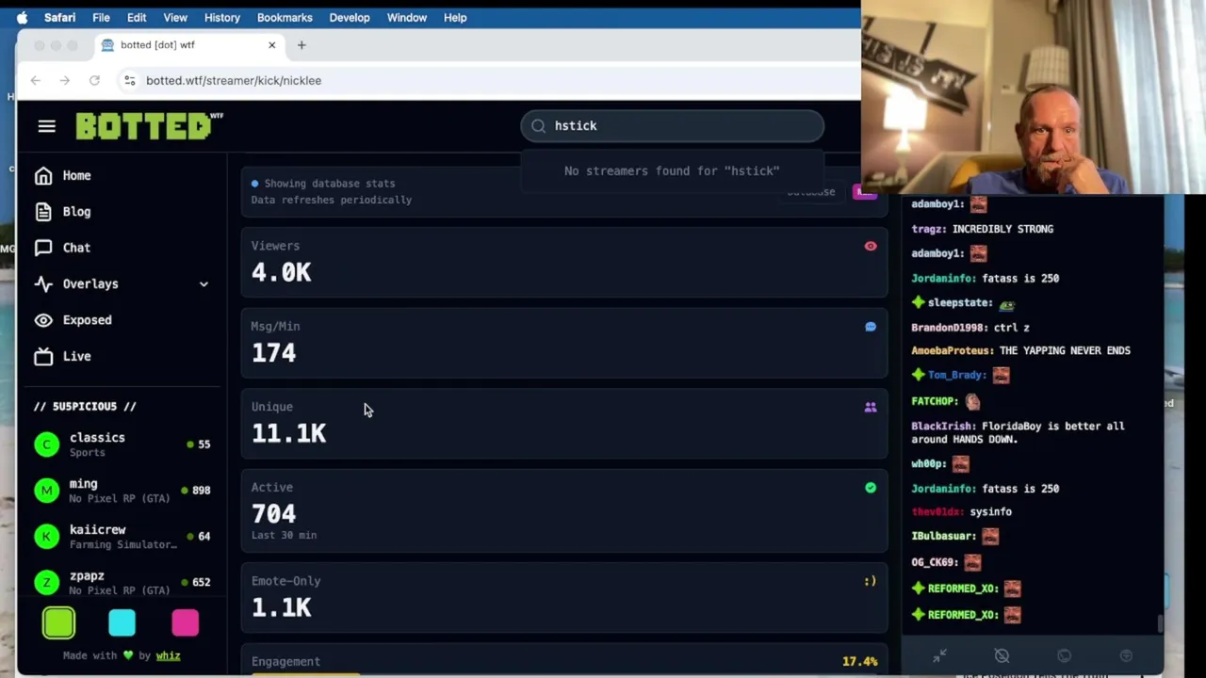Screen dimensions: 1206x678
Task: Click the Unique value 11.1K
Action: [288, 434]
